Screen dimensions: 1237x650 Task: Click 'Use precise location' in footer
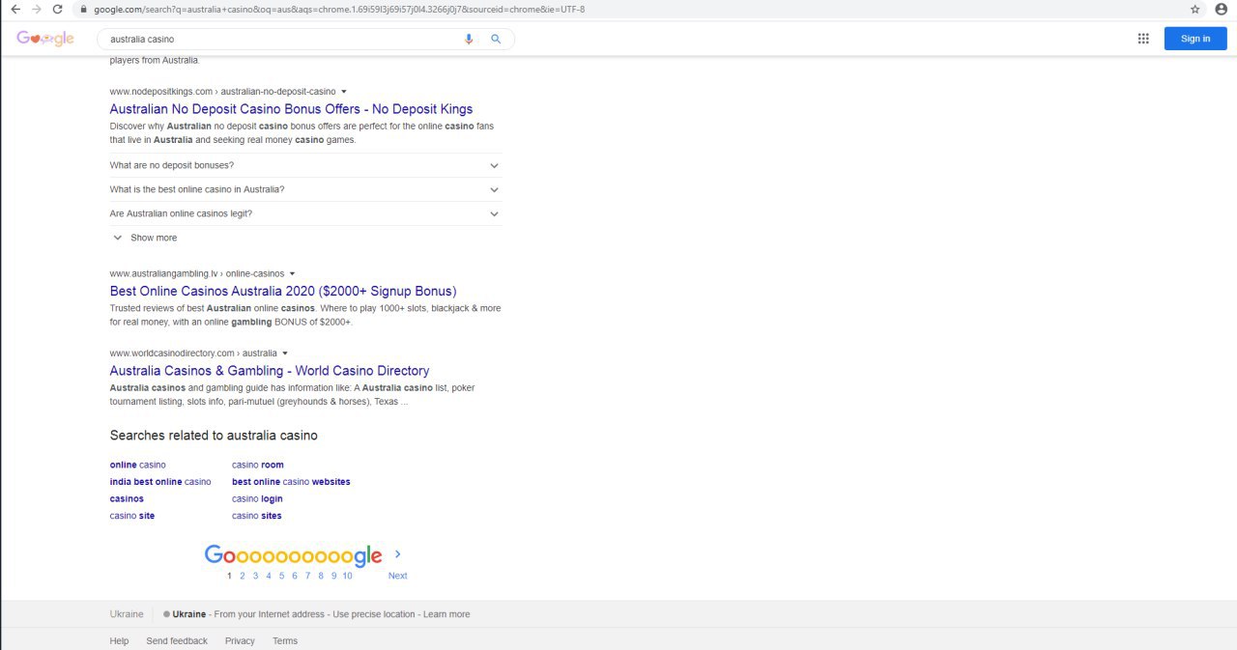click(x=373, y=614)
